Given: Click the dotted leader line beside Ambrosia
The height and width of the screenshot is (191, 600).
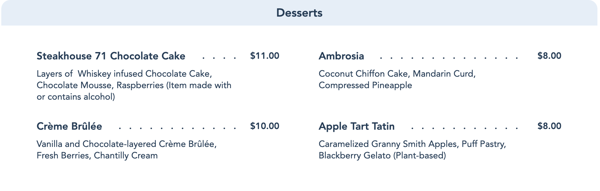Looking at the screenshot, I should 449,58.
